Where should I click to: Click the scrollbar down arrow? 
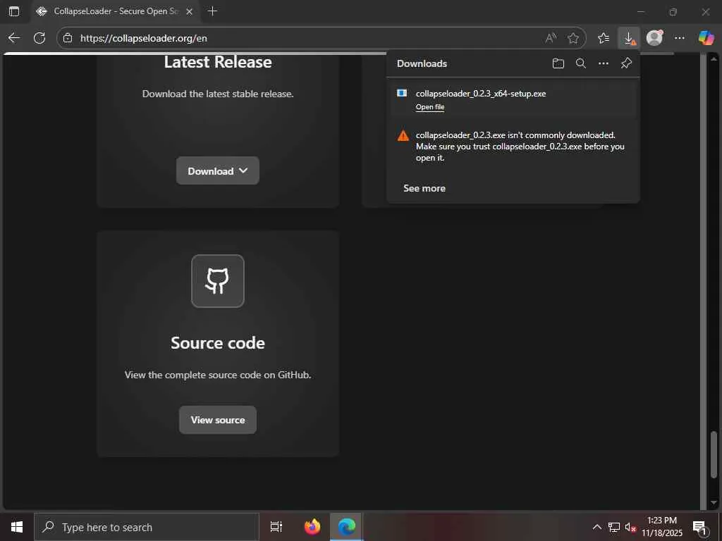coord(714,503)
